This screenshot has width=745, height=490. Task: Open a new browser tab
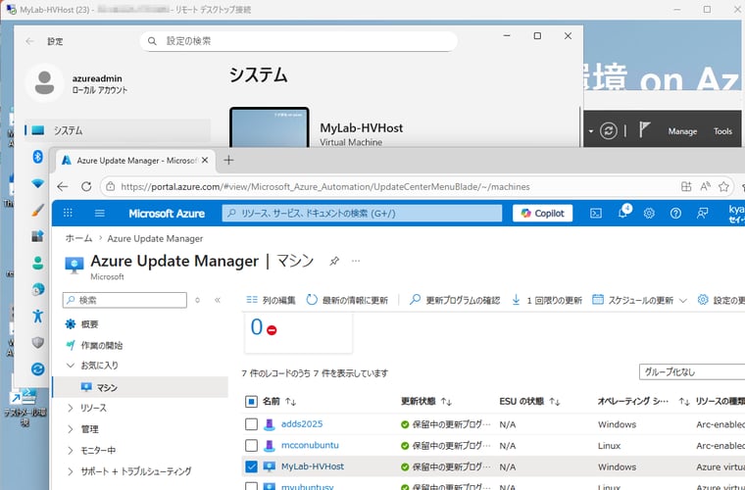point(228,160)
